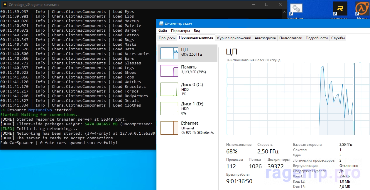The image size is (370, 190).
Task: Click the large ЦП heading above the graph
Action: [x=232, y=52]
